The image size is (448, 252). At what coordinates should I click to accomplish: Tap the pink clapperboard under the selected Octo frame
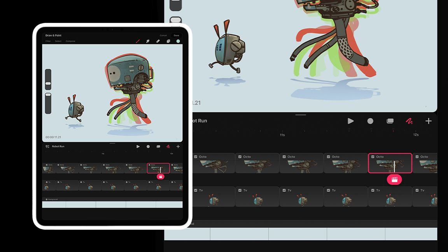point(161,176)
